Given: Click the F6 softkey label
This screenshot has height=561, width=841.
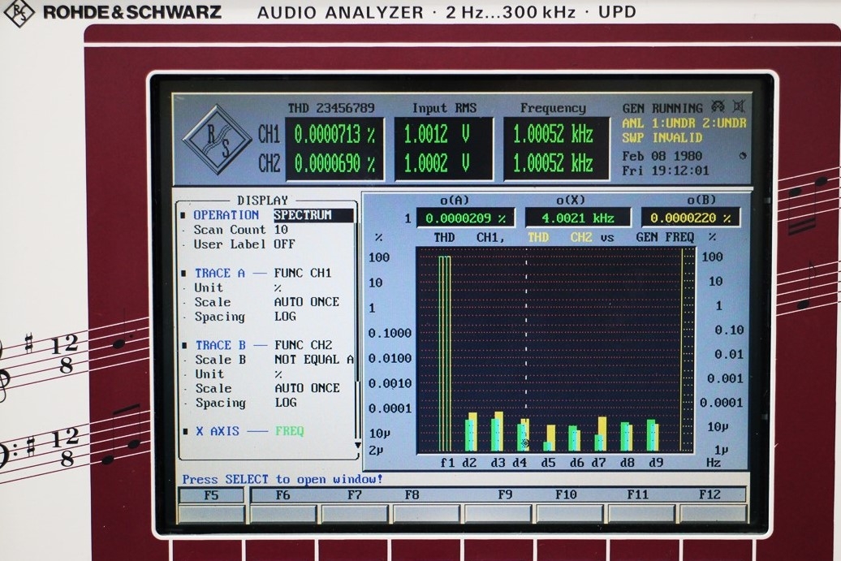Looking at the screenshot, I should pyautogui.click(x=282, y=495).
